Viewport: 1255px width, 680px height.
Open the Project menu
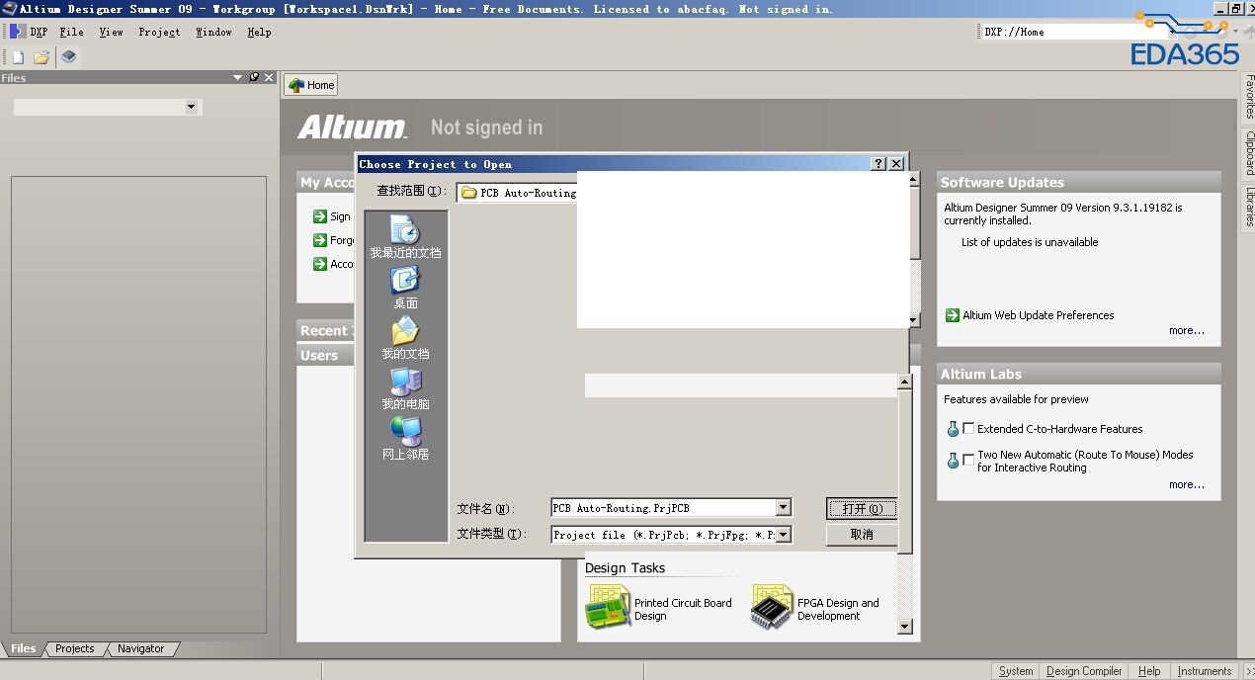159,32
